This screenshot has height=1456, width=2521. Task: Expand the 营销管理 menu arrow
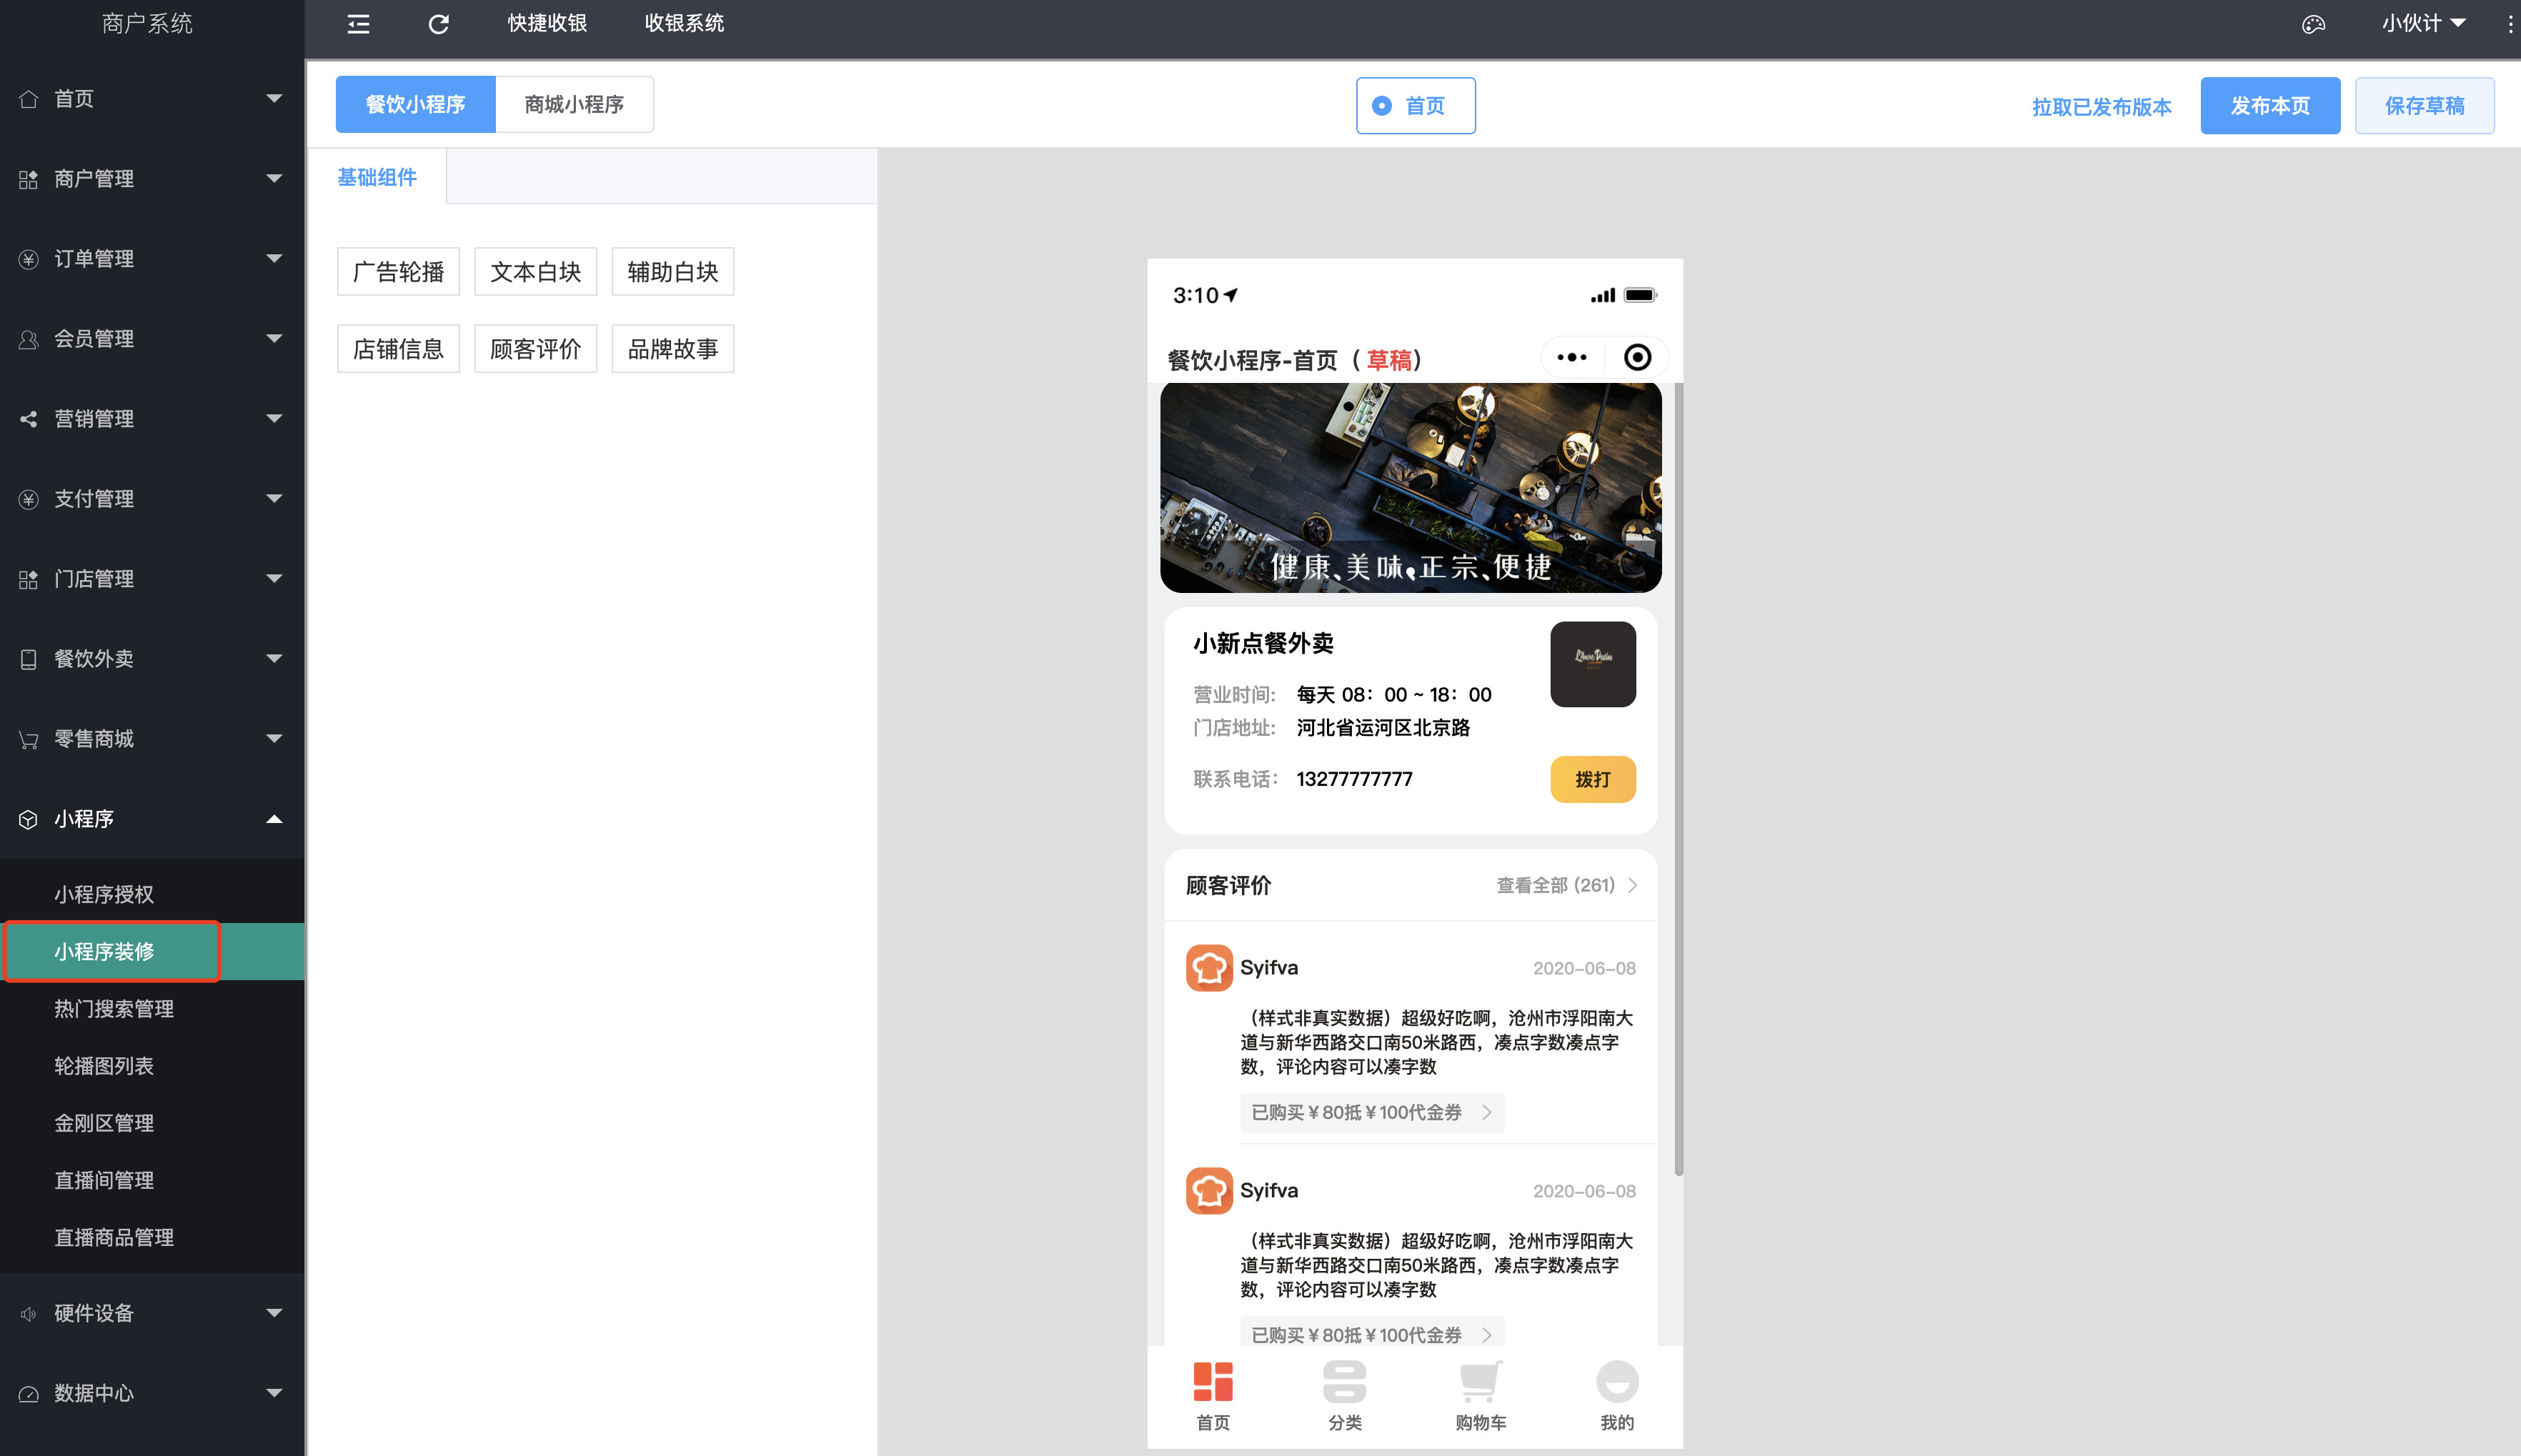click(274, 418)
